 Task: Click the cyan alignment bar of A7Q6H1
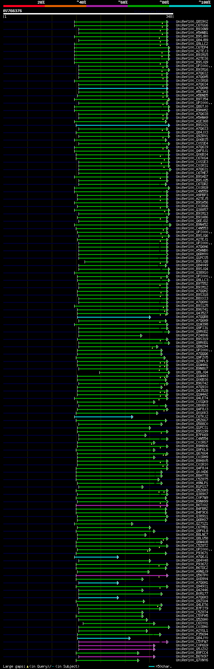99,582
